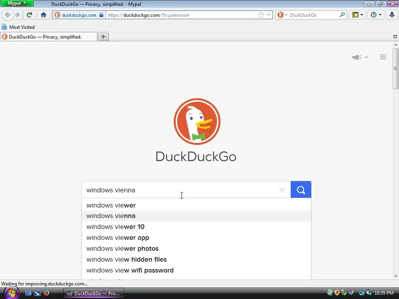This screenshot has width=399, height=299.
Task: Choose suggestion "windows viewer"
Action: 196,205
